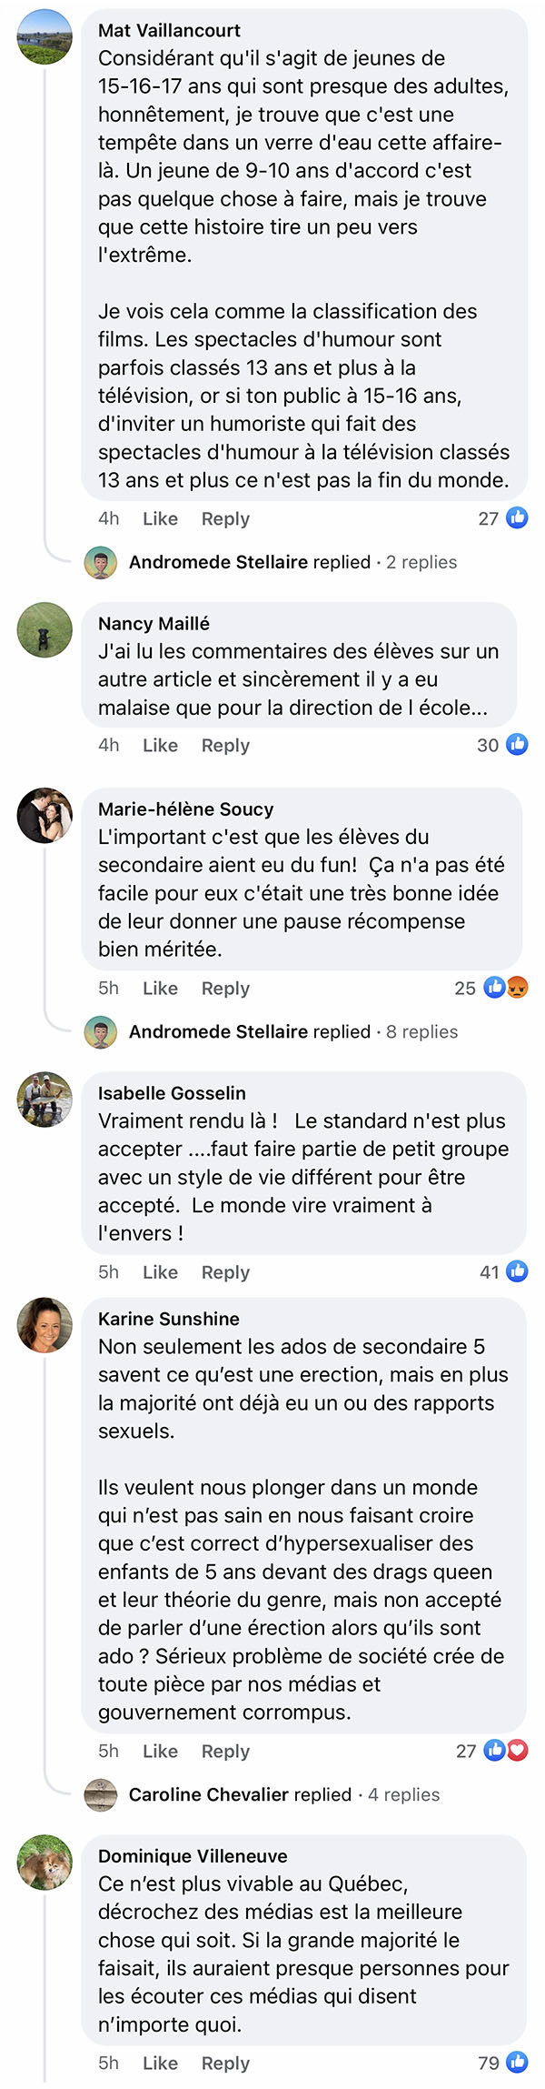Click Isabelle Gosselin's profile photo
Viewport: 545px width, 2089px height.
click(45, 1100)
